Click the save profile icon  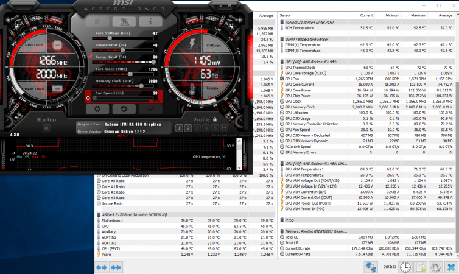coord(225,128)
